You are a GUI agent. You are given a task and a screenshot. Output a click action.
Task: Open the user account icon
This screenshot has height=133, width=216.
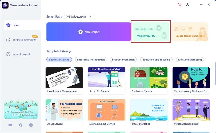click(187, 5)
